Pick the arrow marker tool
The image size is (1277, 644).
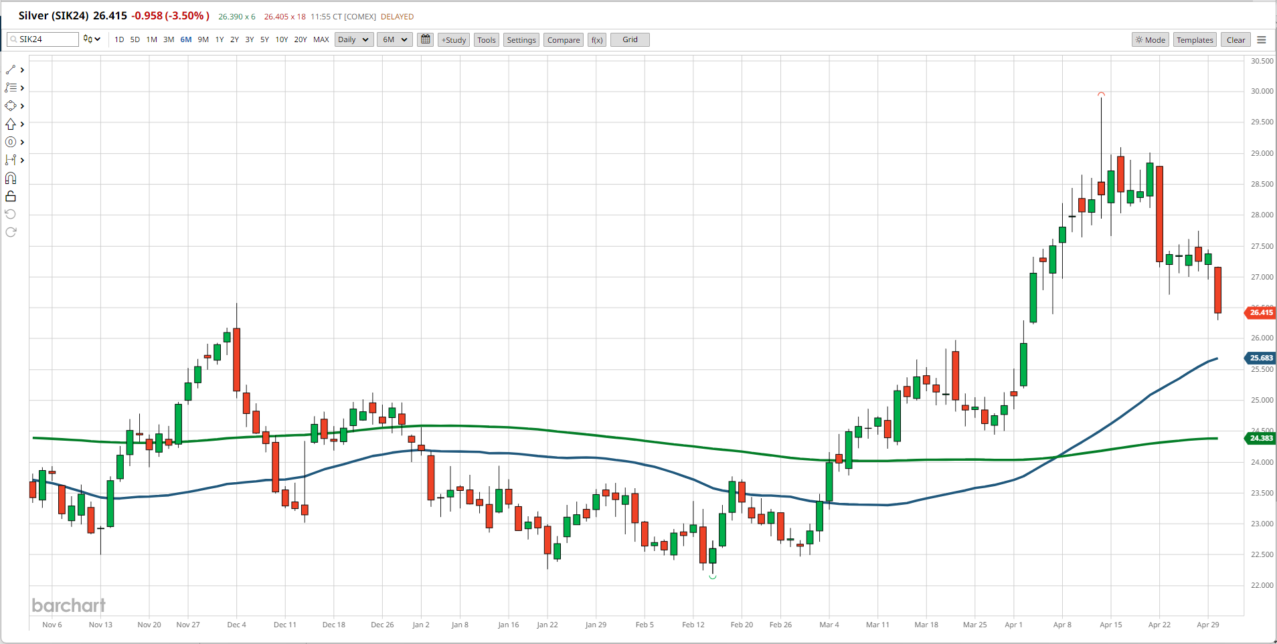pos(11,124)
